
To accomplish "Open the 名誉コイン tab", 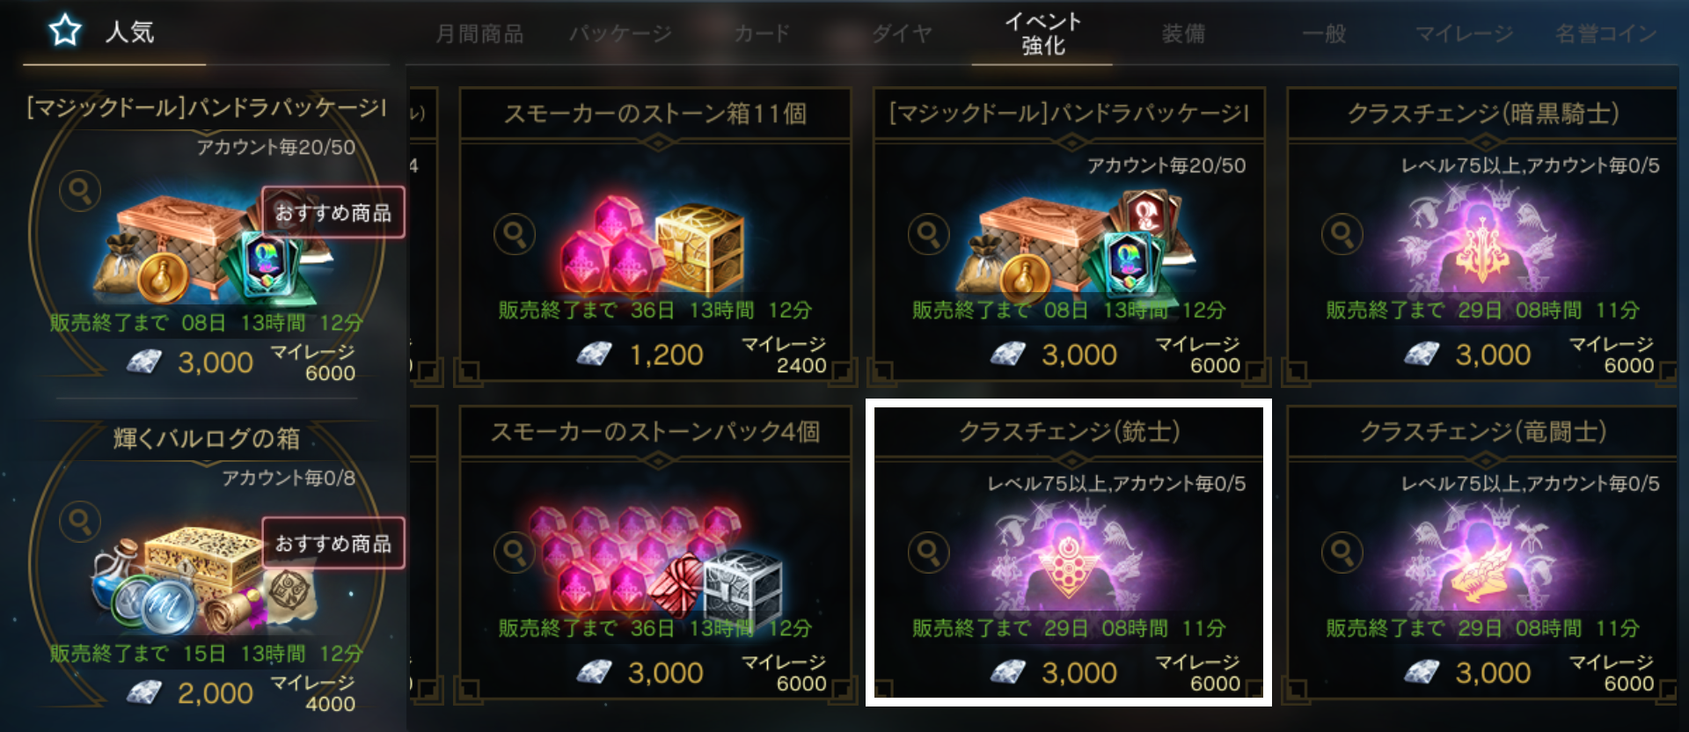I will pos(1605,34).
